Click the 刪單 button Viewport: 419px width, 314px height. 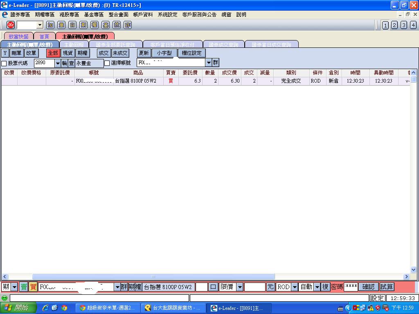point(16,53)
